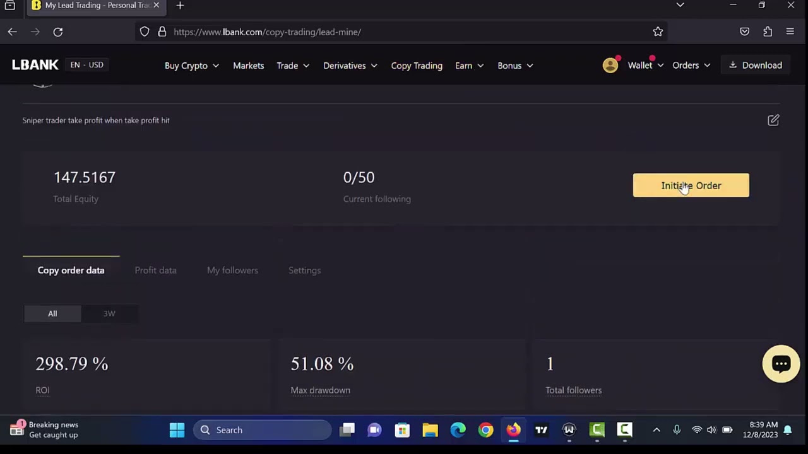Click the Initiate Order button
This screenshot has height=454, width=808.
pos(691,185)
